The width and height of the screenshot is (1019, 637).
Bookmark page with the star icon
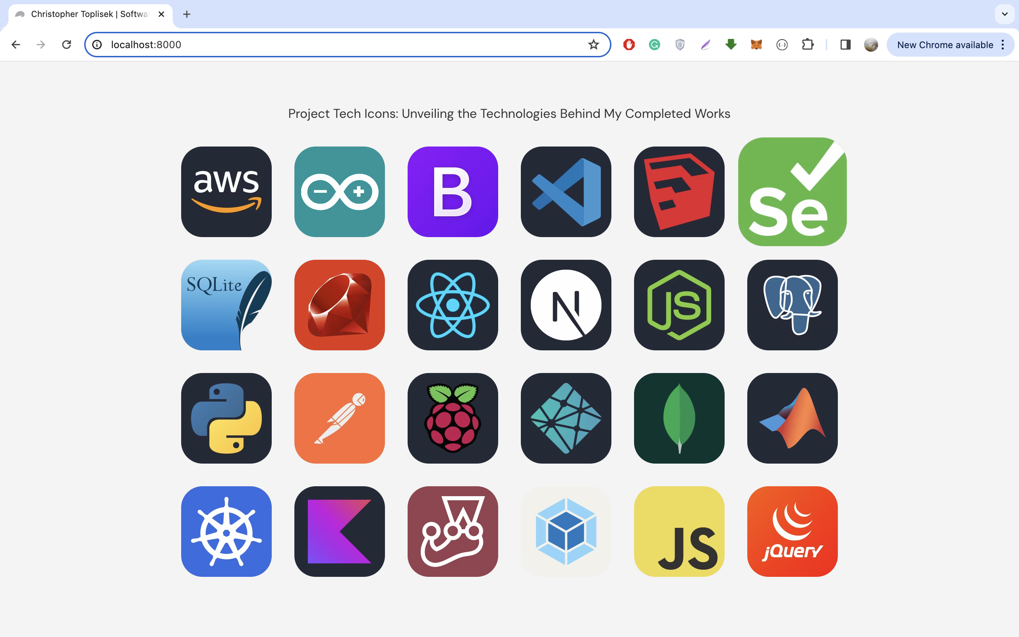(593, 45)
